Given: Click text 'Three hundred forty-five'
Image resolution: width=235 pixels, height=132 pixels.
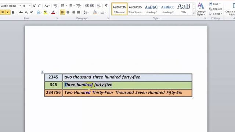Looking at the screenshot, I should tap(88, 85).
